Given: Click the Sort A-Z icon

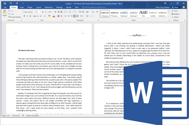Looking at the screenshot, I should 93,12.
